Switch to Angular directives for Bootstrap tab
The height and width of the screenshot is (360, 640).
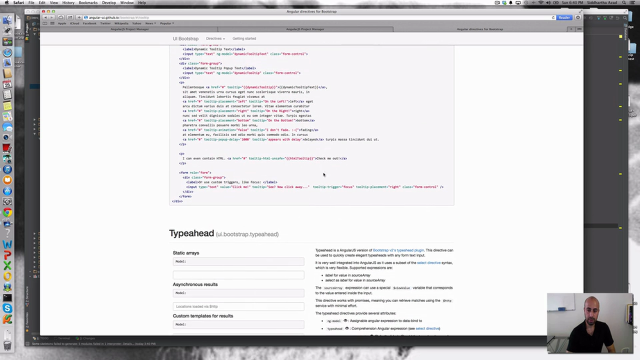tap(479, 29)
